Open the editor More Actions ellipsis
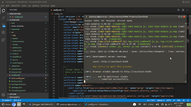Viewport: 191px width, 107px height. [187, 10]
